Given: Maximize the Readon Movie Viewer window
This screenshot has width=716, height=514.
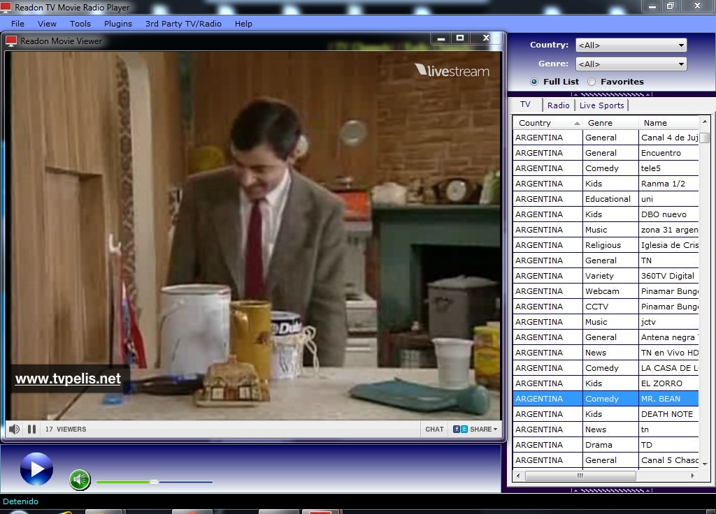Looking at the screenshot, I should [460, 38].
